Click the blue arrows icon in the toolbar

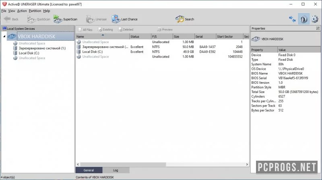point(292,19)
